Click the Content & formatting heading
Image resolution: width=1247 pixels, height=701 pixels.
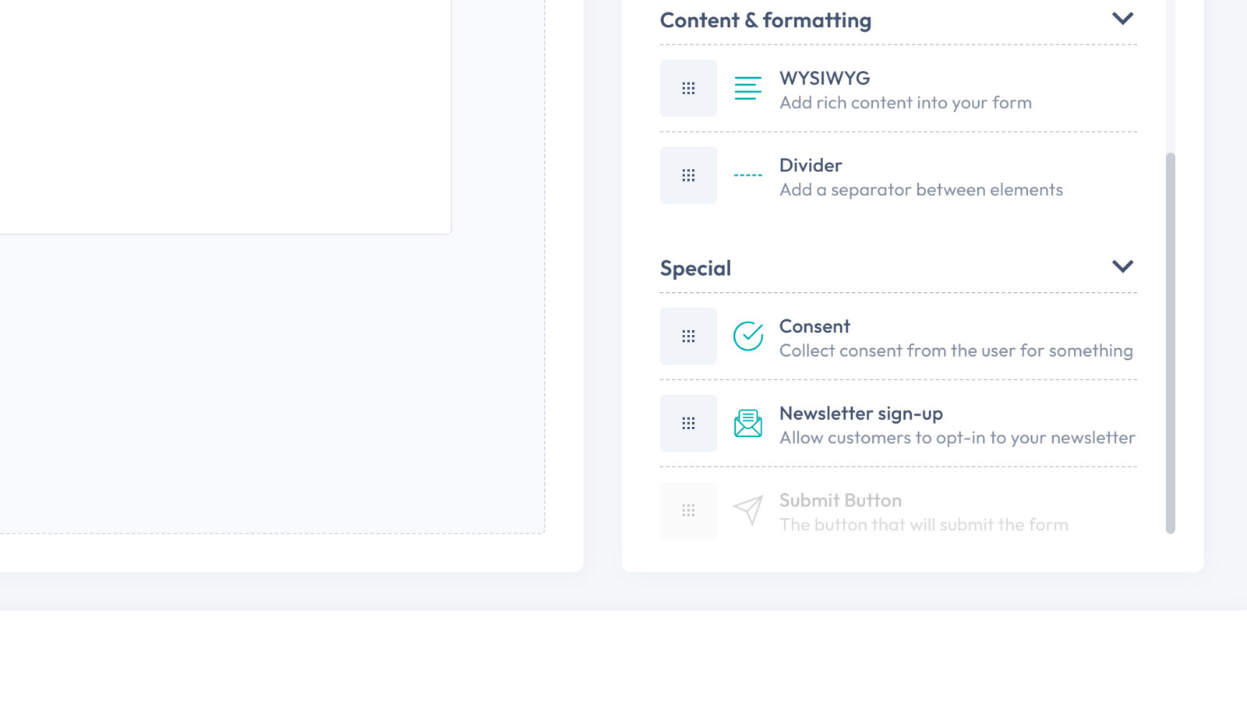coord(765,20)
